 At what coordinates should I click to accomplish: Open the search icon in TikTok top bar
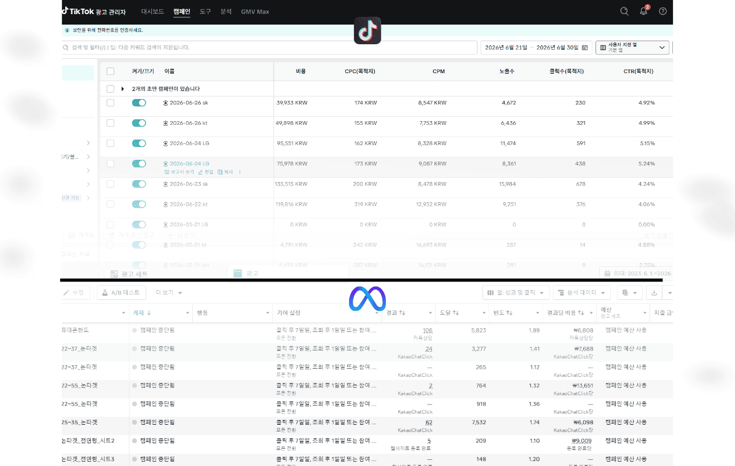pyautogui.click(x=624, y=11)
